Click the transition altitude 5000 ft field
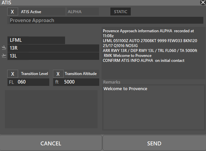Viewport: 206px width, 151px height. pos(76,82)
